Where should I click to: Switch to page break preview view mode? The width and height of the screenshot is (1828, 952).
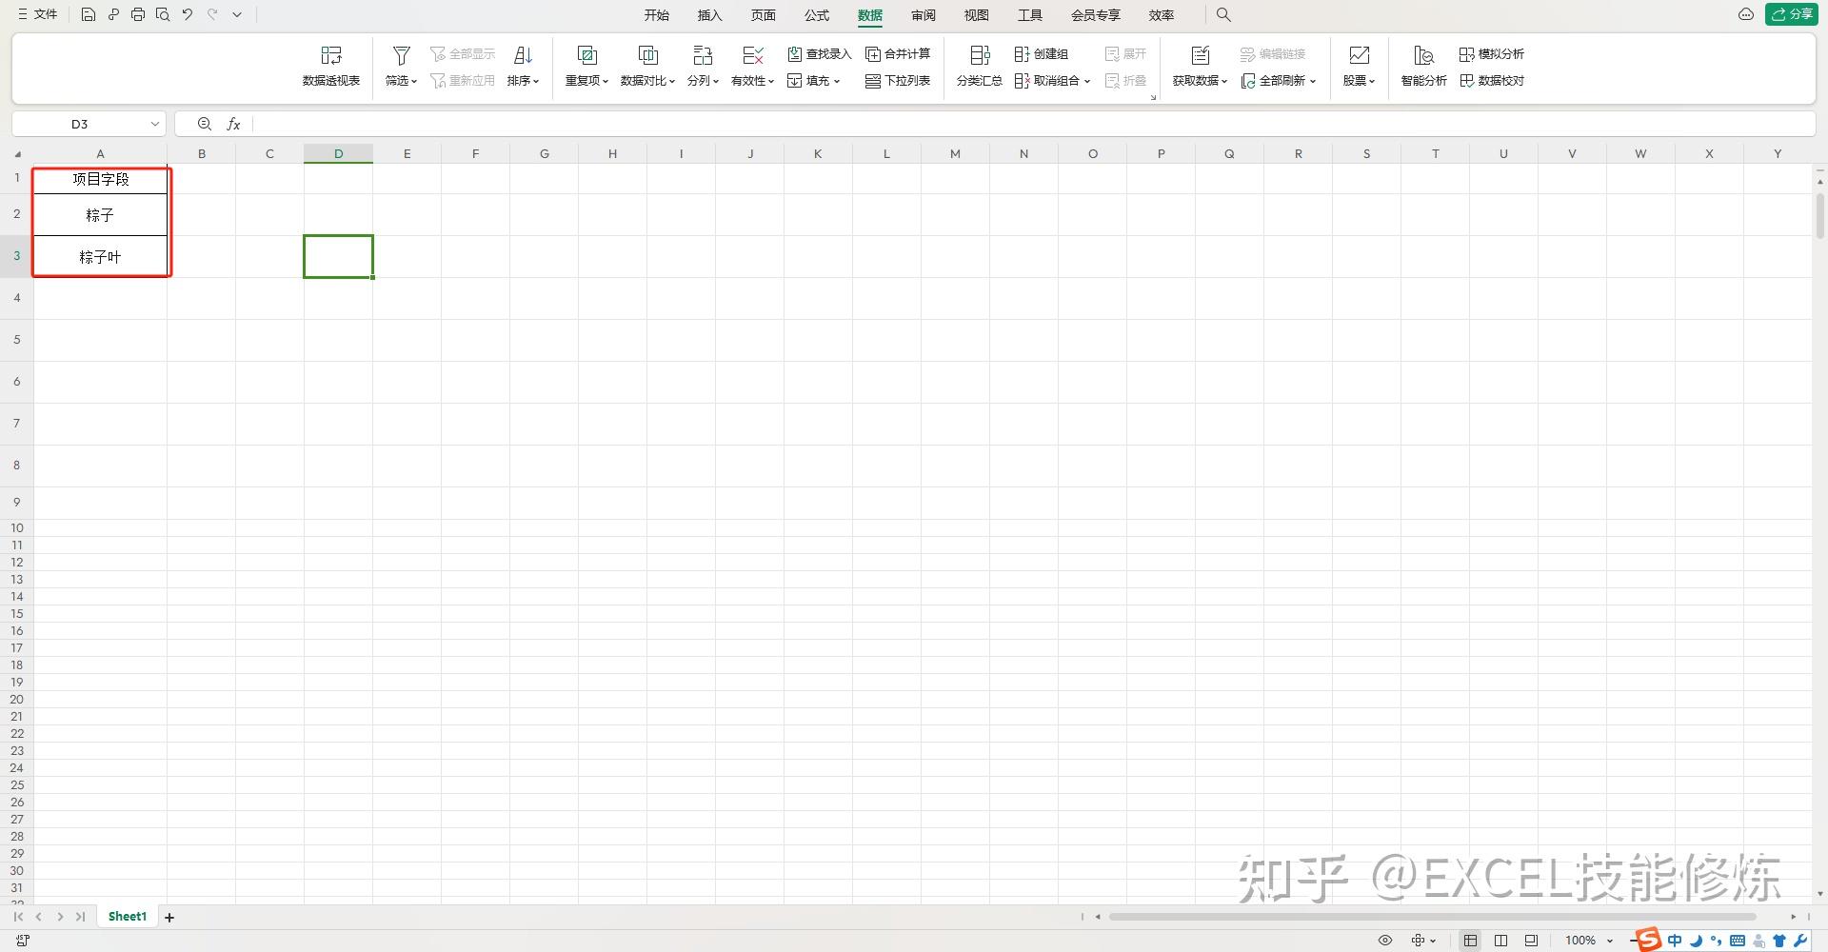point(1531,940)
